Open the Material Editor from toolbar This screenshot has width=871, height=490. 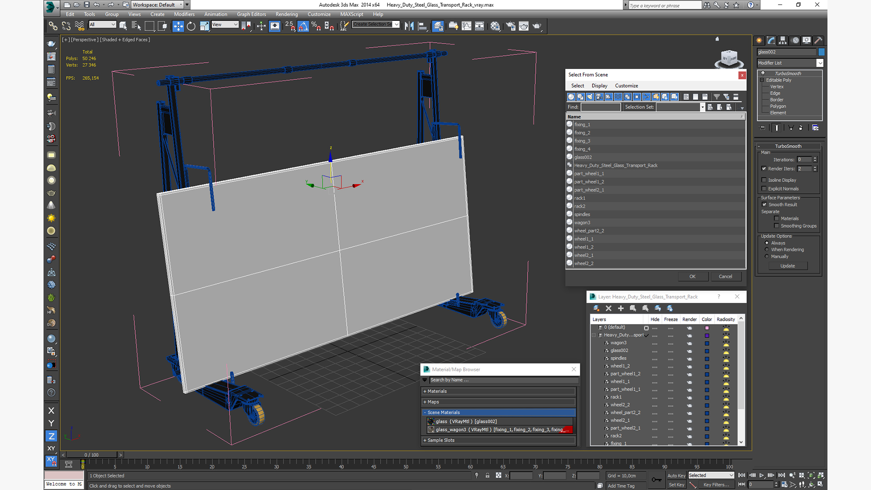(495, 26)
